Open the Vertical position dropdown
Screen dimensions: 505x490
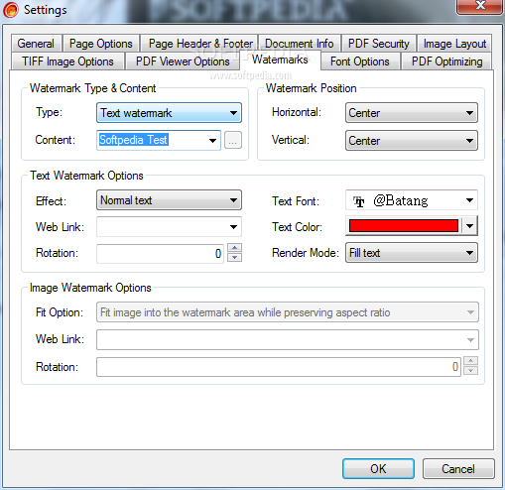[x=412, y=141]
